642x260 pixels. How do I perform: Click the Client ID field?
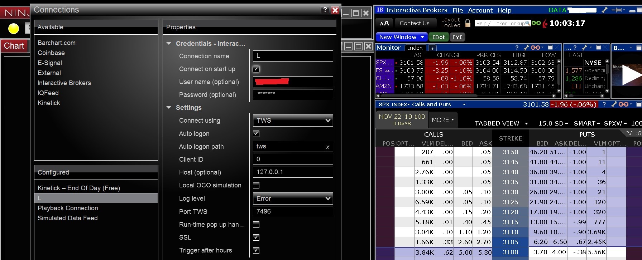point(293,159)
